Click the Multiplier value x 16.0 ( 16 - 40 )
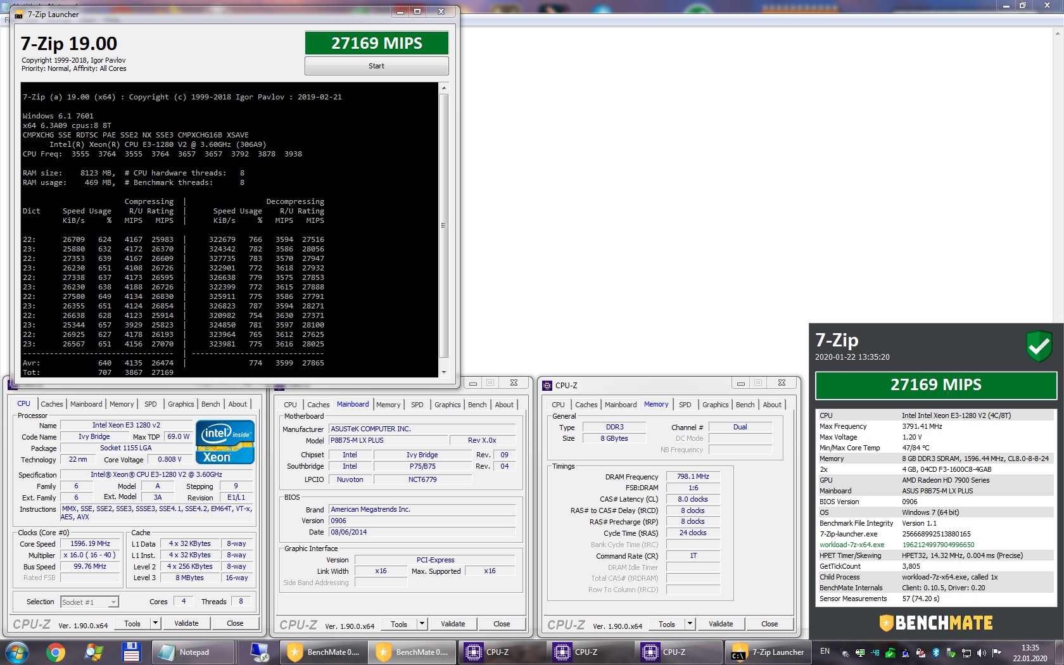The width and height of the screenshot is (1064, 665). [90, 555]
